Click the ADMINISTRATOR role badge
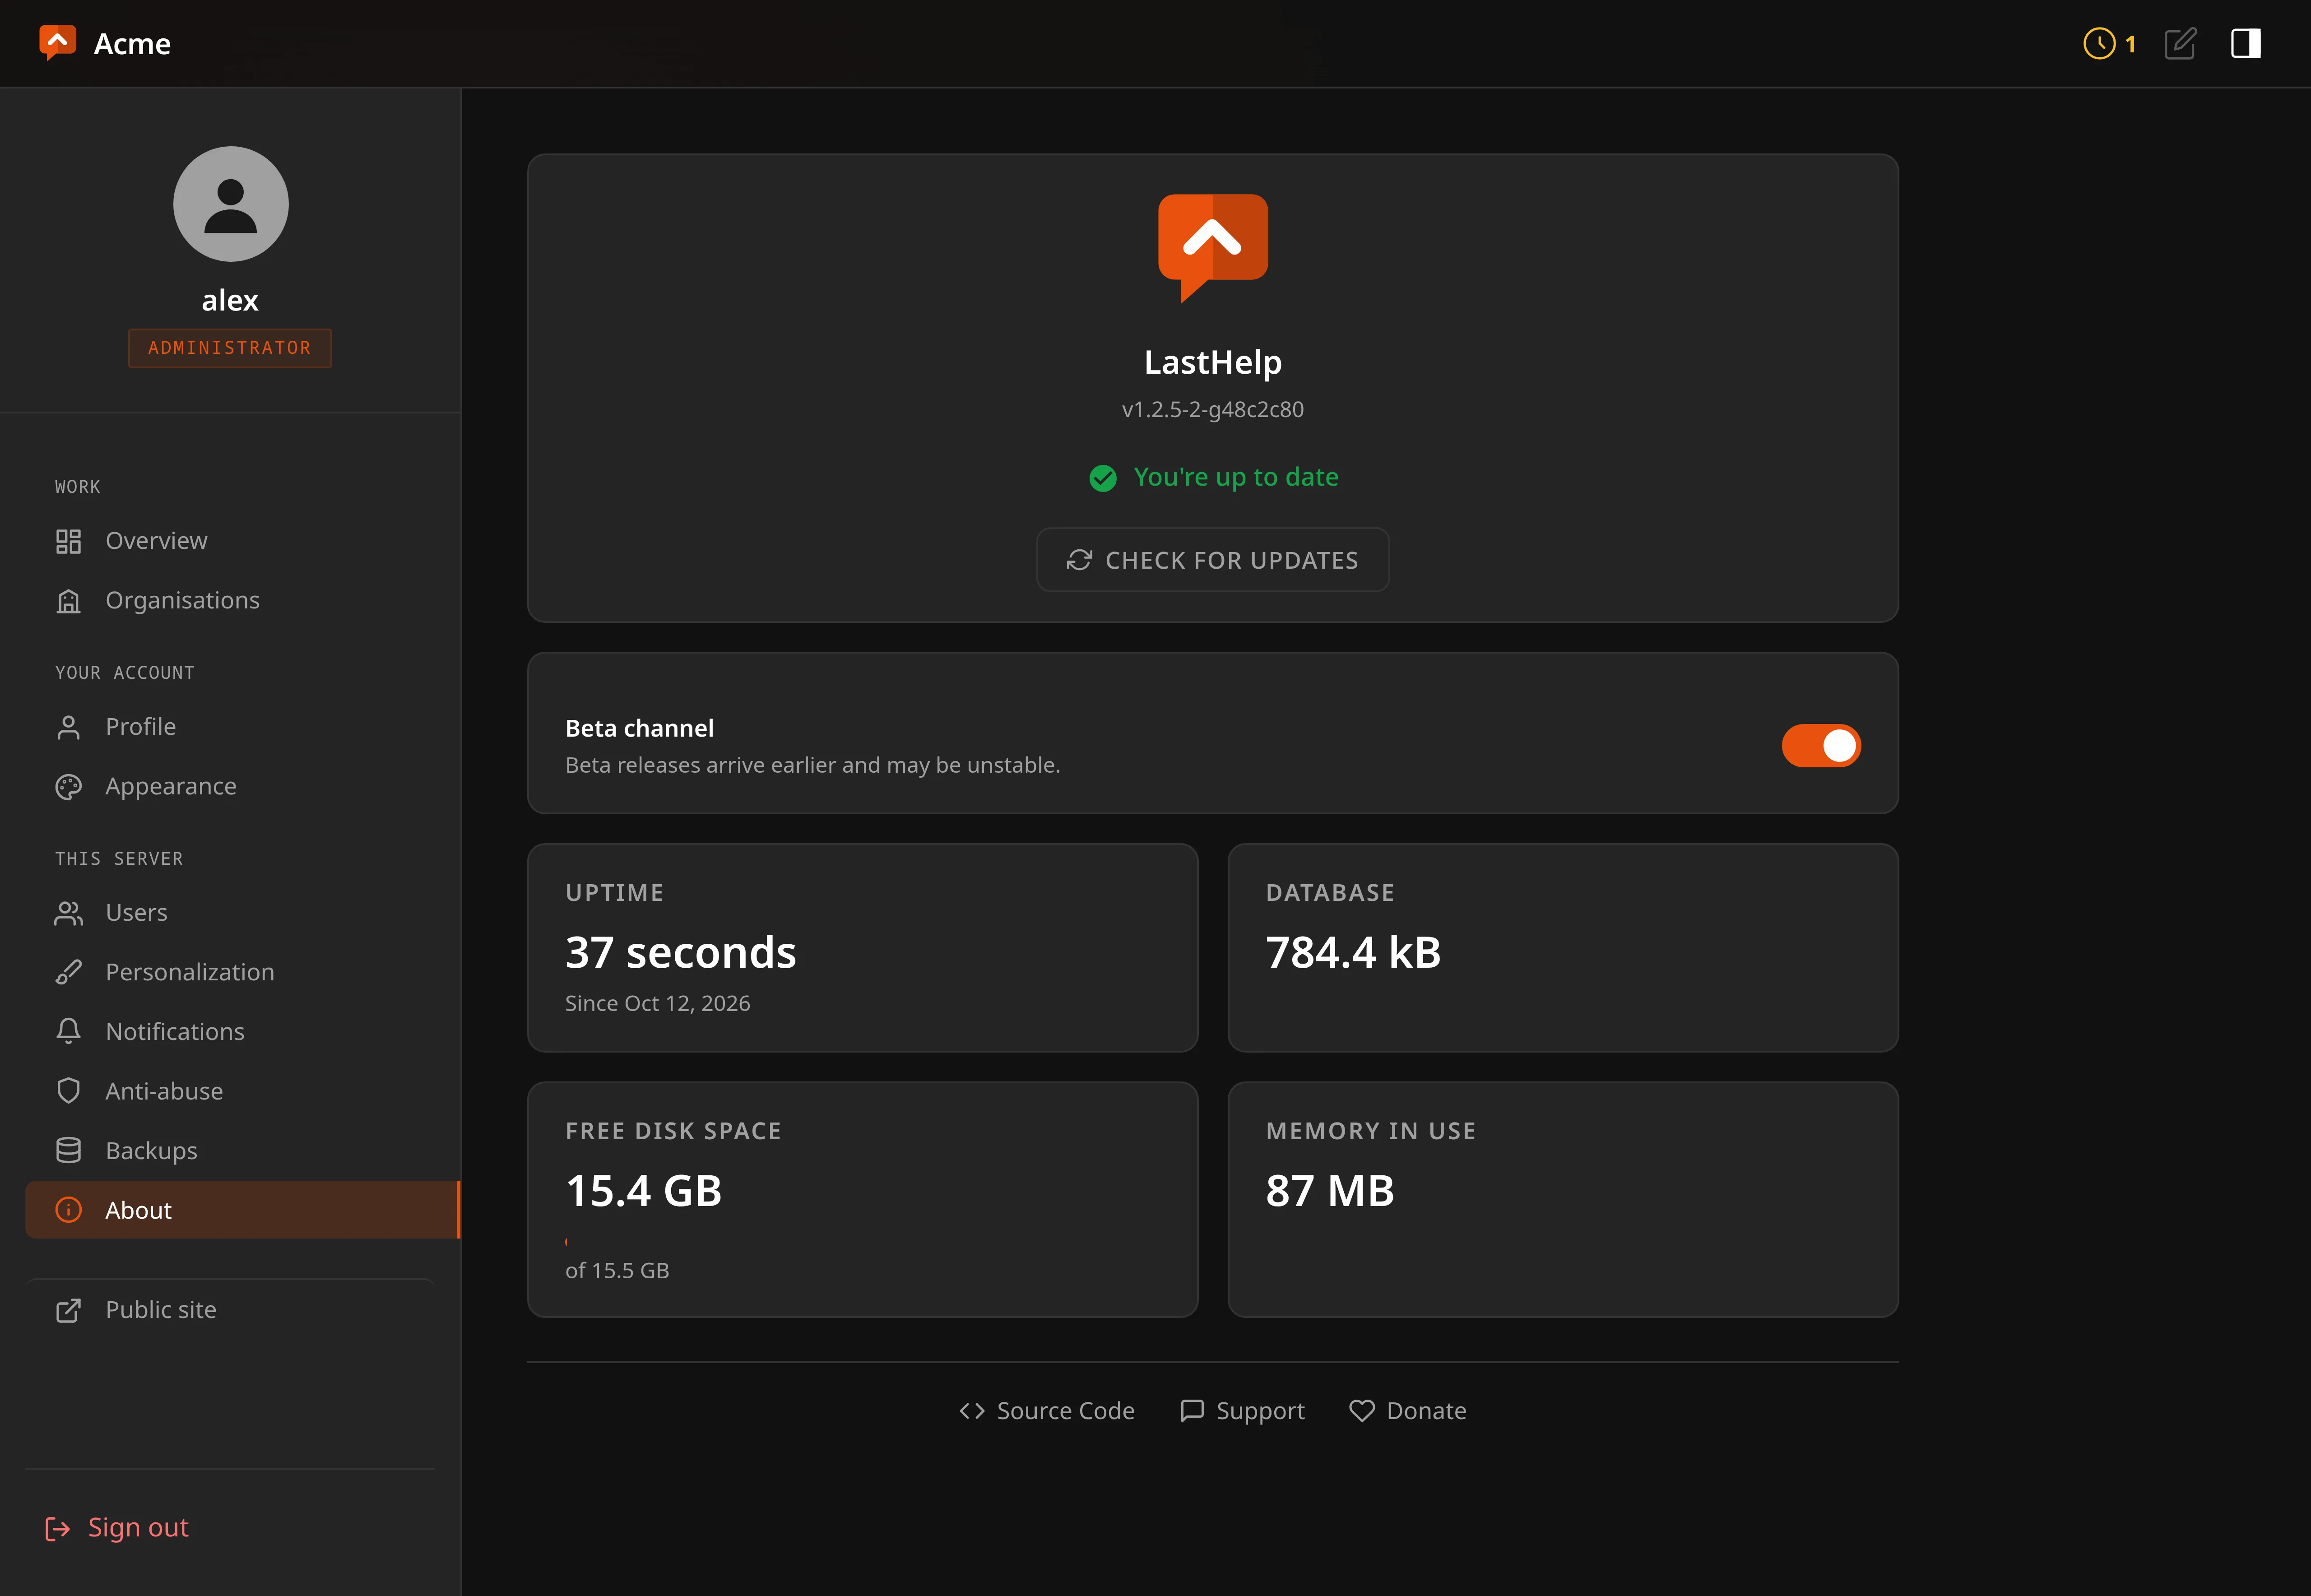Viewport: 2311px width, 1596px height. click(230, 348)
